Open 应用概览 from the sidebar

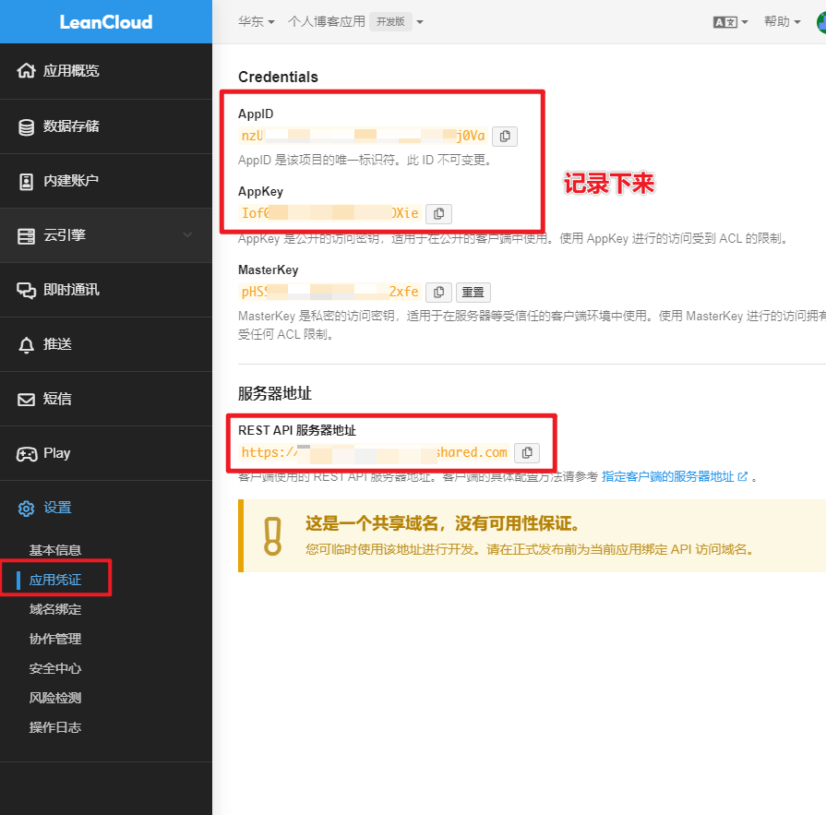click(x=71, y=71)
